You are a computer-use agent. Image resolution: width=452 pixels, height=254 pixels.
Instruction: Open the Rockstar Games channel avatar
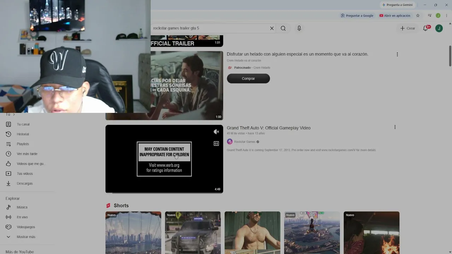click(230, 141)
